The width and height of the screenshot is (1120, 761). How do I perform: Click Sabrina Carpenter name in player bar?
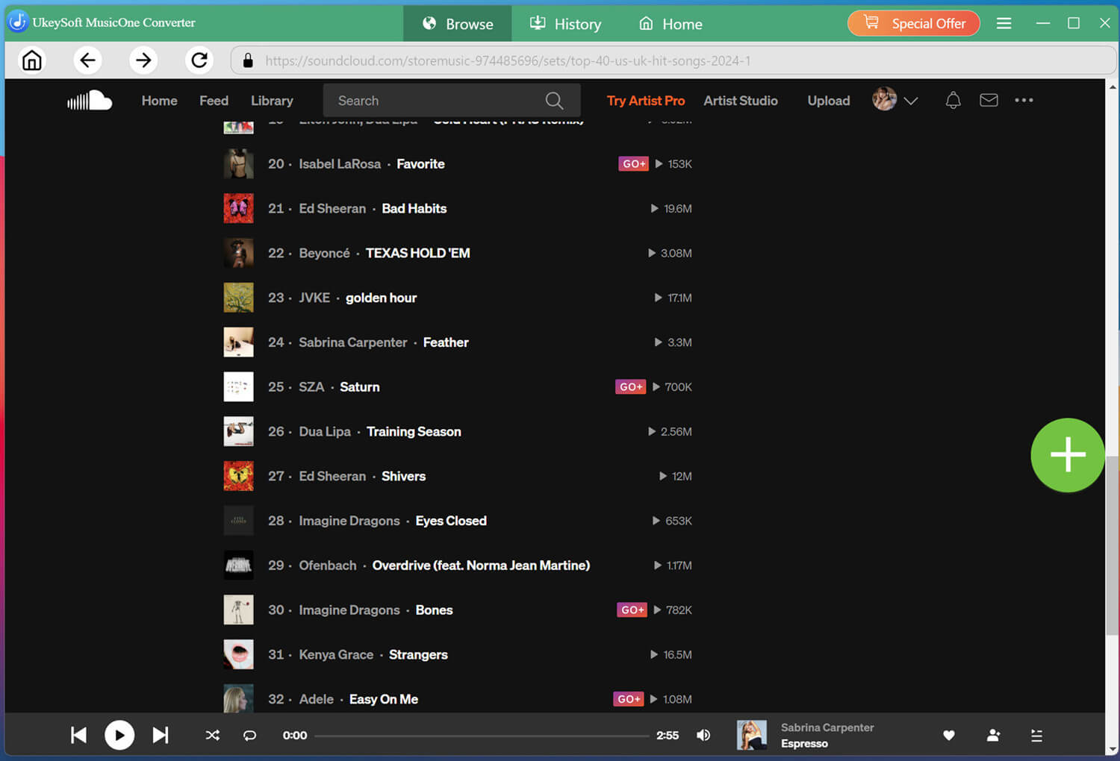tap(827, 727)
